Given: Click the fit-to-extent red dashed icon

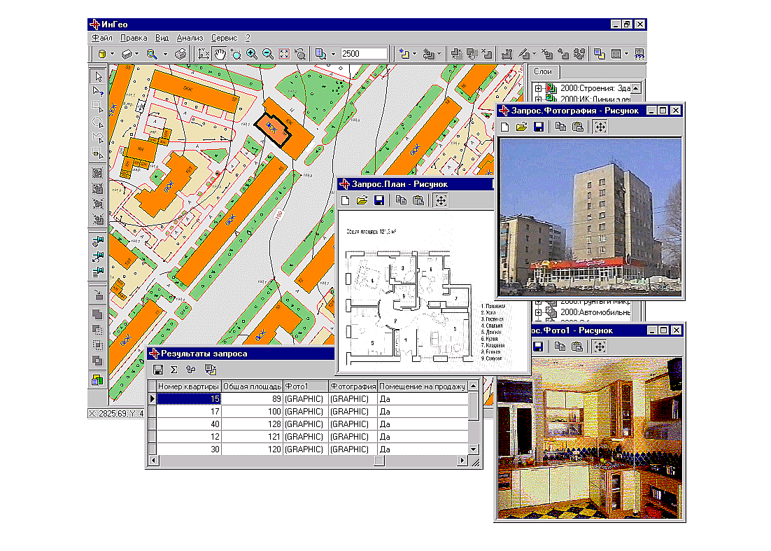Looking at the screenshot, I should pos(284,54).
